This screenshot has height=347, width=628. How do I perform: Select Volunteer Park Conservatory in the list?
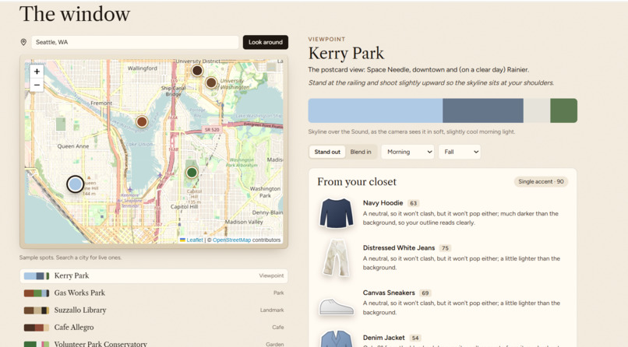(x=153, y=343)
